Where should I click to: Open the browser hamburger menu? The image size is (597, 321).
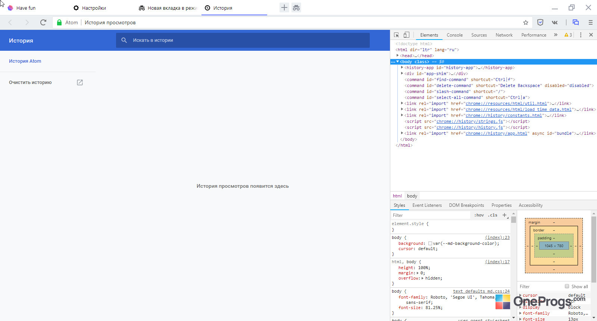[x=590, y=22]
